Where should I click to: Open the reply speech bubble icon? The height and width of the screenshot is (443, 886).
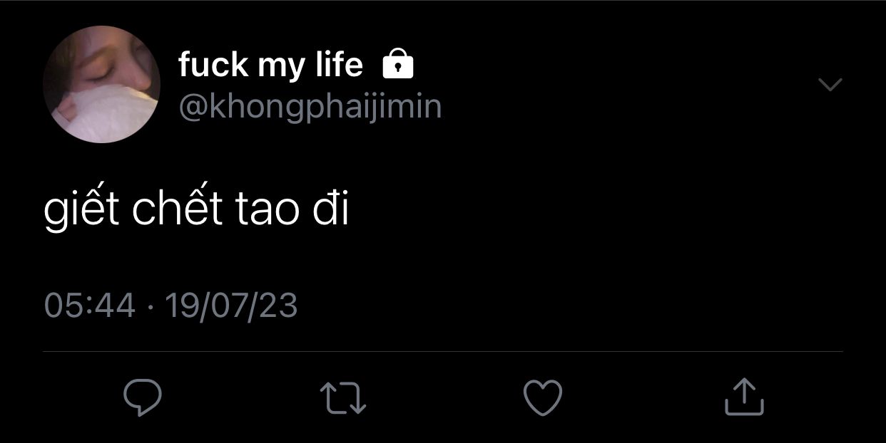(x=143, y=397)
